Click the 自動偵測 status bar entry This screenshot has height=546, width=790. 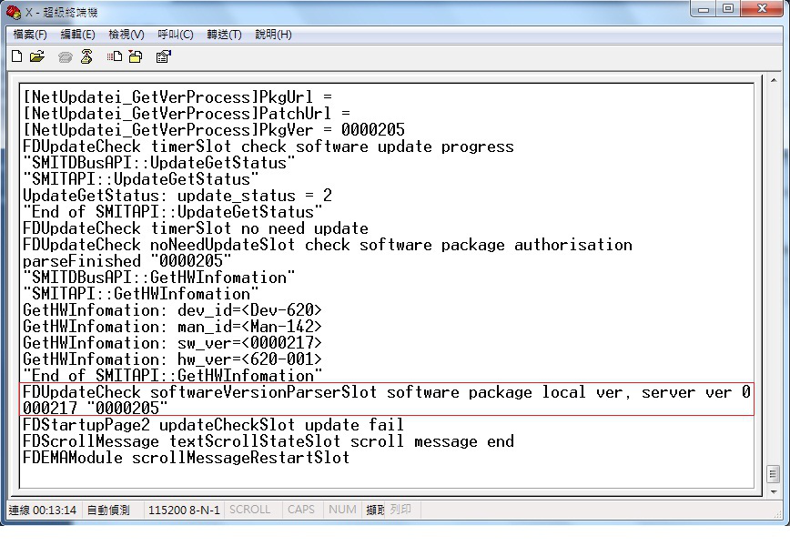(108, 511)
